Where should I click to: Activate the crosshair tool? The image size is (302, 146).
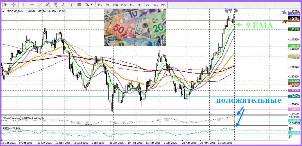[x=14, y=4]
